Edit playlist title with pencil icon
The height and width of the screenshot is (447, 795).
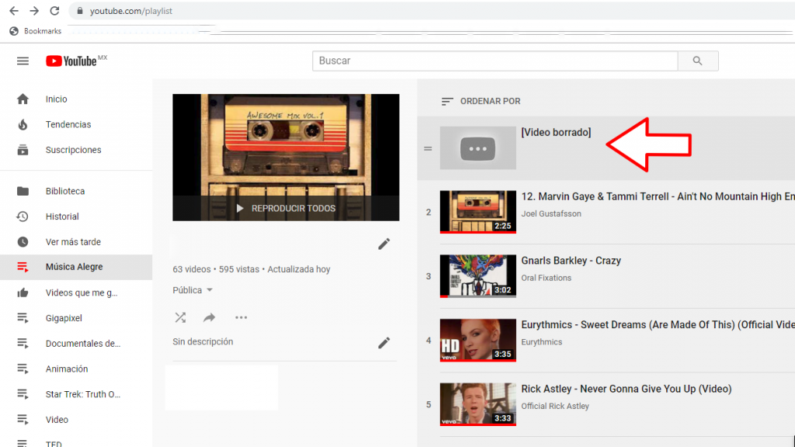tap(384, 244)
